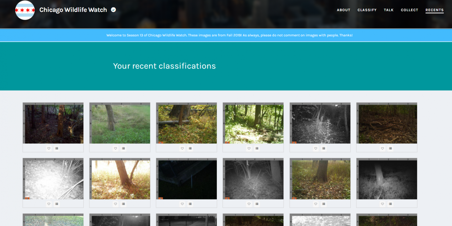Open first-row black-and-white night plants thumbnail
The width and height of the screenshot is (452, 226).
tap(320, 123)
